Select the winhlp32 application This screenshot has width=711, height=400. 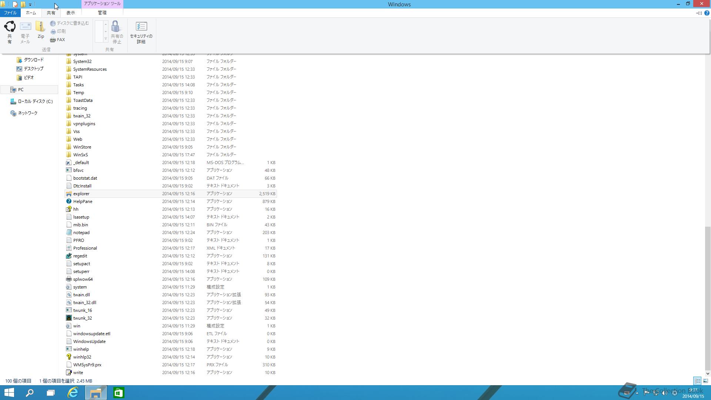click(171, 357)
